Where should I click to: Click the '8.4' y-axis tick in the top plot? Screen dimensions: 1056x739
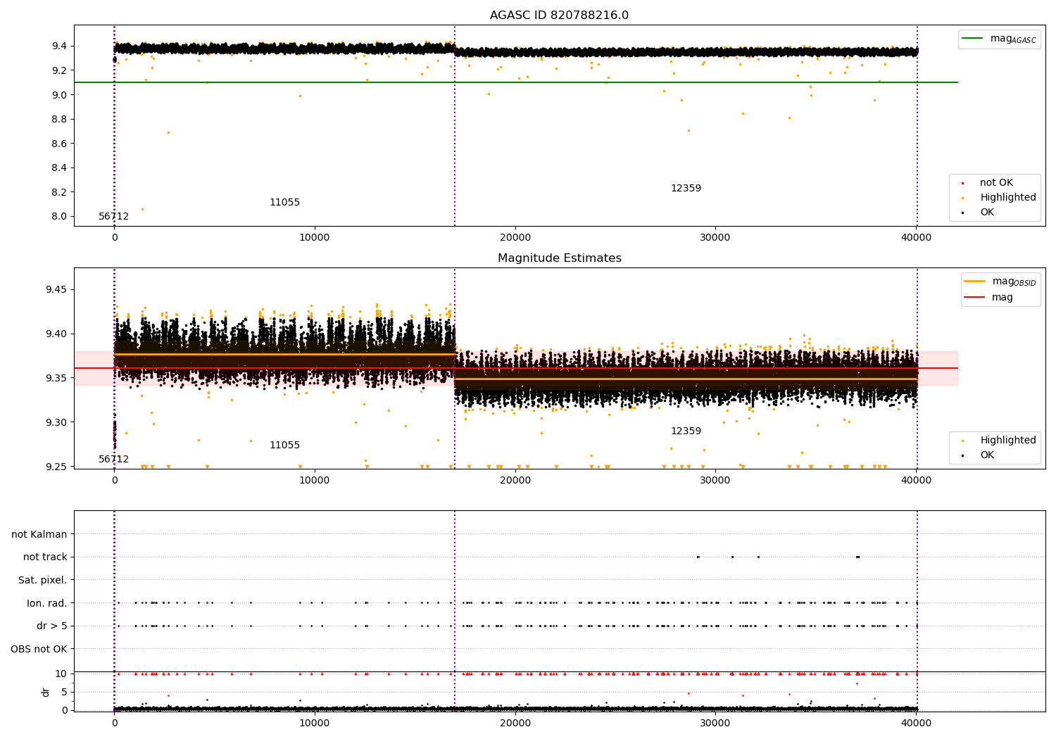pos(60,168)
